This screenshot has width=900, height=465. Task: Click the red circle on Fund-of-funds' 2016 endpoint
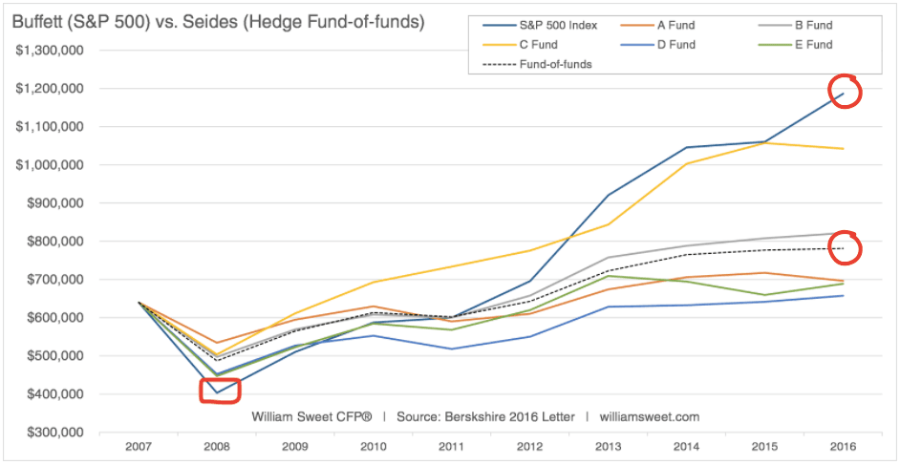point(846,248)
